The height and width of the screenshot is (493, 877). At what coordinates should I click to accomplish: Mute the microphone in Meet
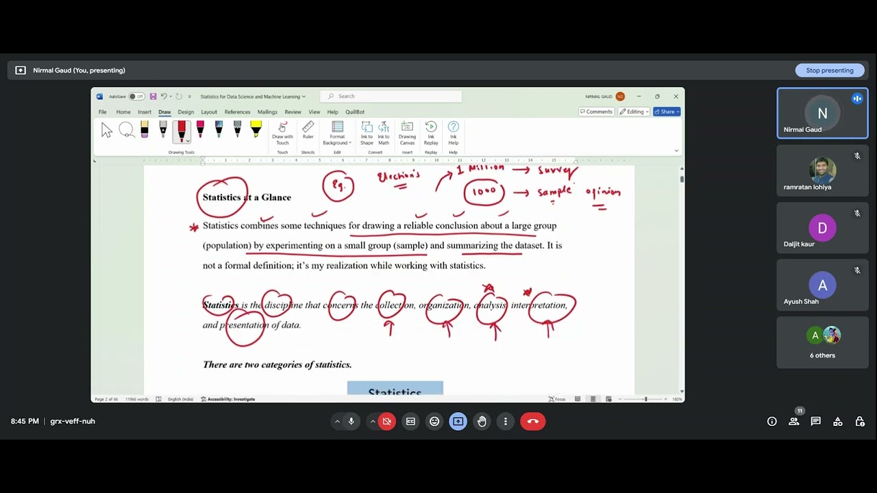point(351,422)
